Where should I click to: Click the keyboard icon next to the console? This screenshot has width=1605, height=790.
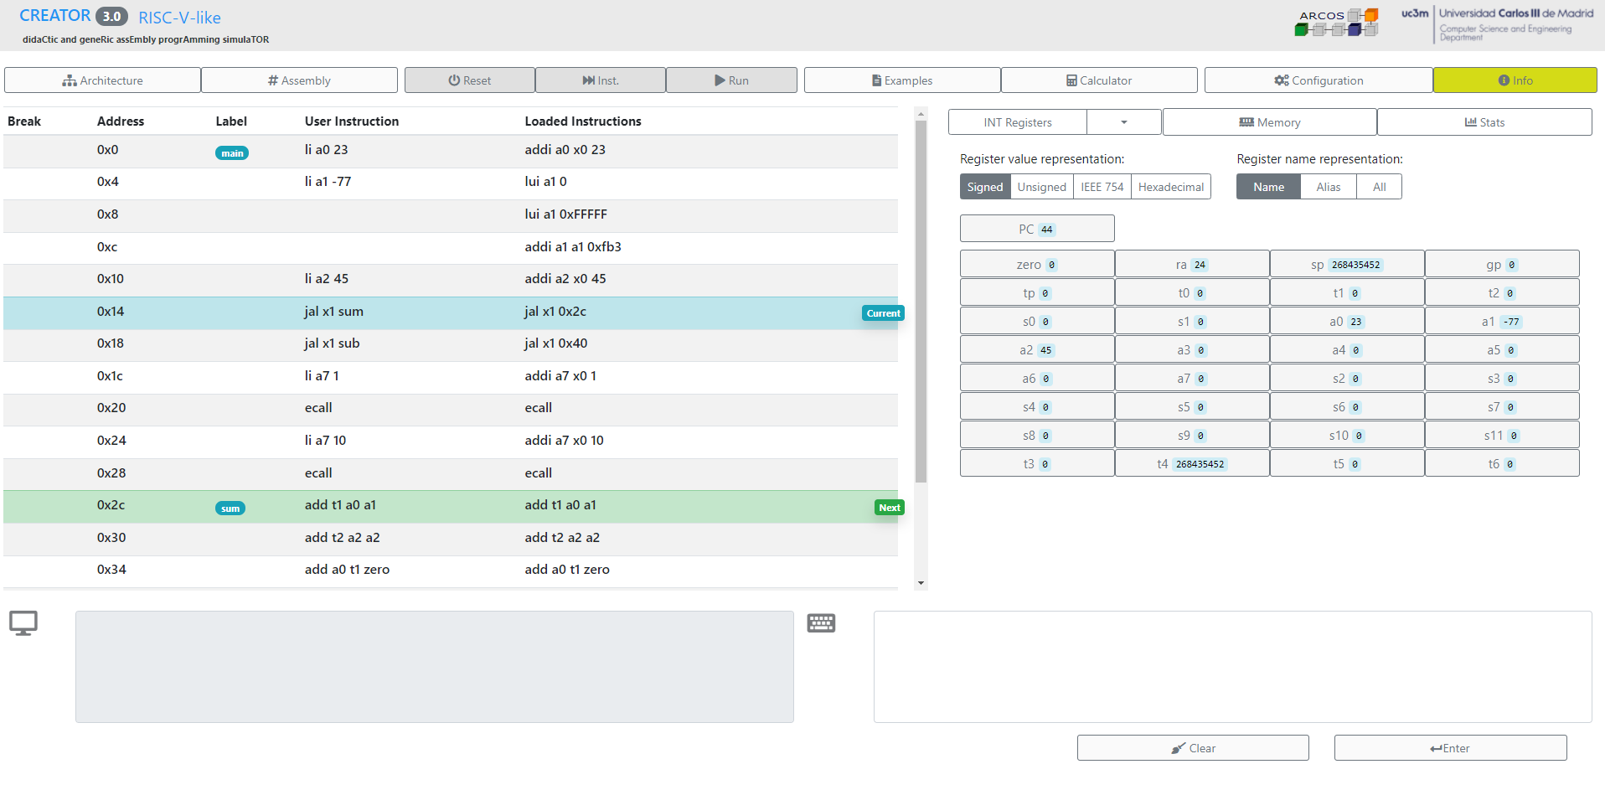(821, 623)
